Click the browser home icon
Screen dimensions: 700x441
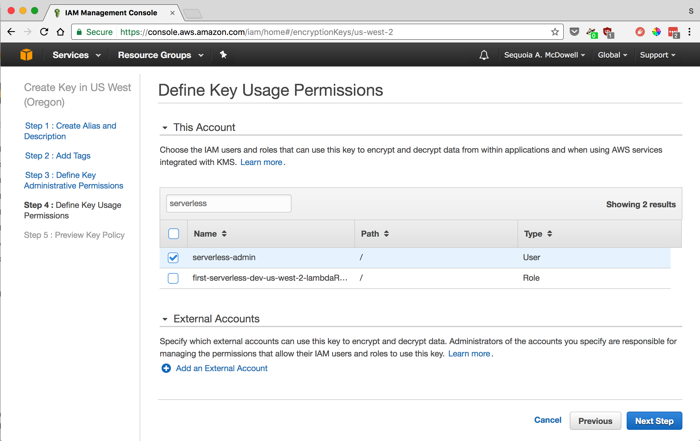60,32
